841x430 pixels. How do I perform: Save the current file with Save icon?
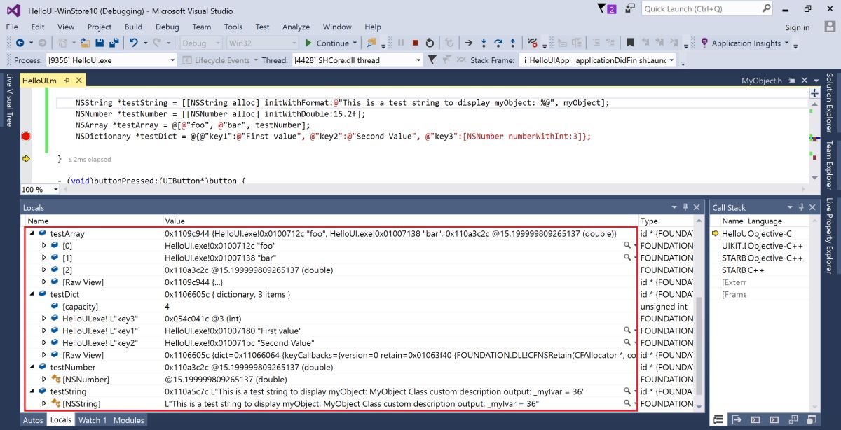99,43
